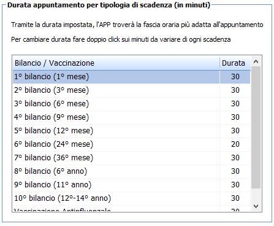Viewport: 274px width, 226px height.
Task: Click the duration 30 of 1° bilancio
Action: point(235,77)
